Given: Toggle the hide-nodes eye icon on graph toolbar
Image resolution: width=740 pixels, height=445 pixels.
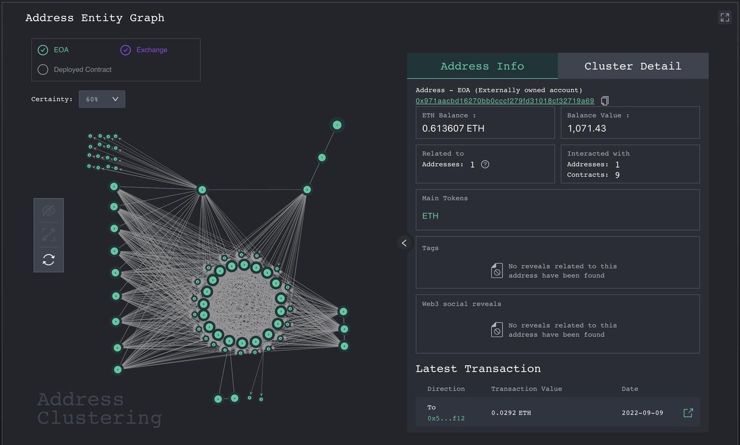Looking at the screenshot, I should (49, 210).
